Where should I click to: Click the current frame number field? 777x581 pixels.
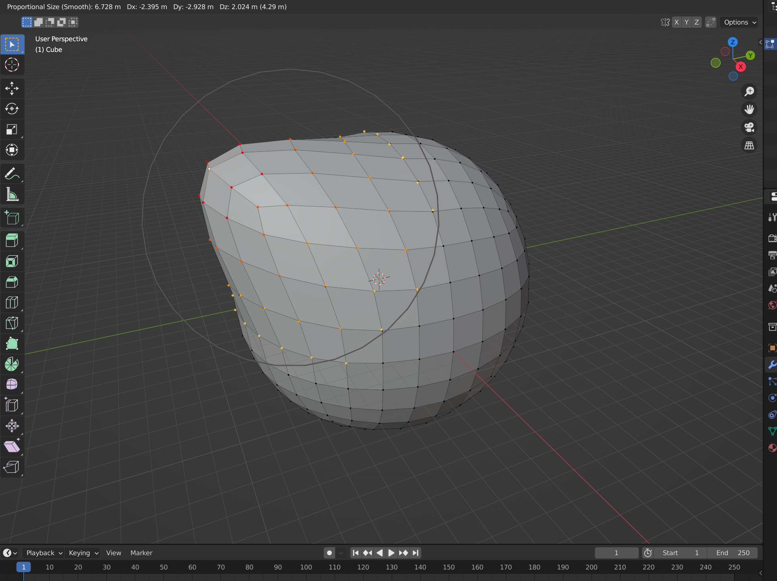pos(616,553)
